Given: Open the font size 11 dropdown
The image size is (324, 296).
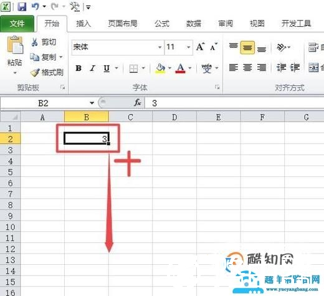Looking at the screenshot, I should click(188, 47).
